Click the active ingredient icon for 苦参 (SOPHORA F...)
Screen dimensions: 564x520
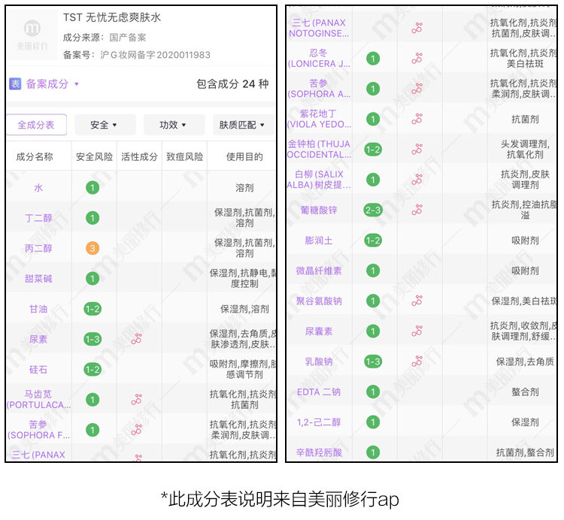[137, 429]
